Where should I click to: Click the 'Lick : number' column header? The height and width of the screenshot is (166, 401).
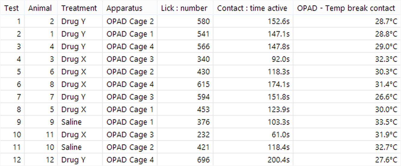pos(184,8)
